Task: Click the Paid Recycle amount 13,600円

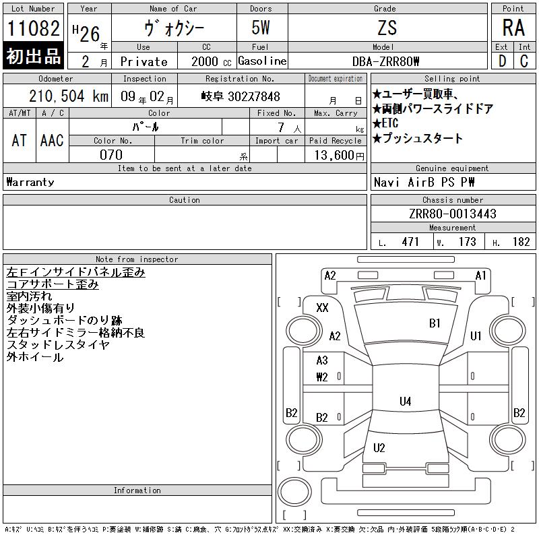Action: tap(339, 156)
